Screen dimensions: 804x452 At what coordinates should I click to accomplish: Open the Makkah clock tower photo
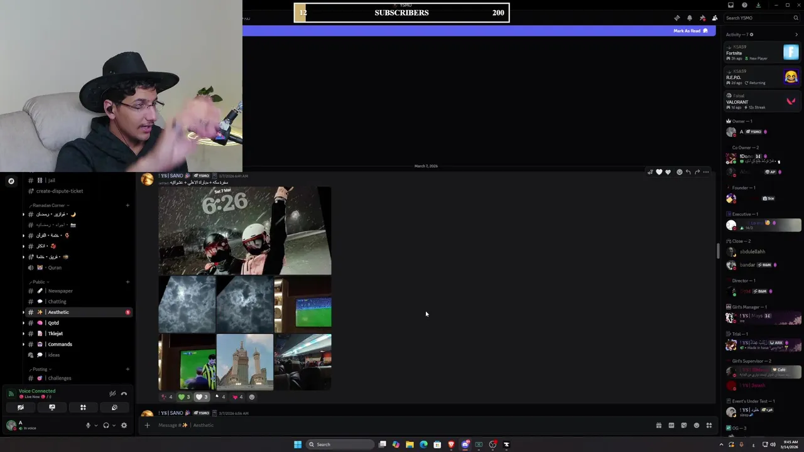tap(245, 362)
